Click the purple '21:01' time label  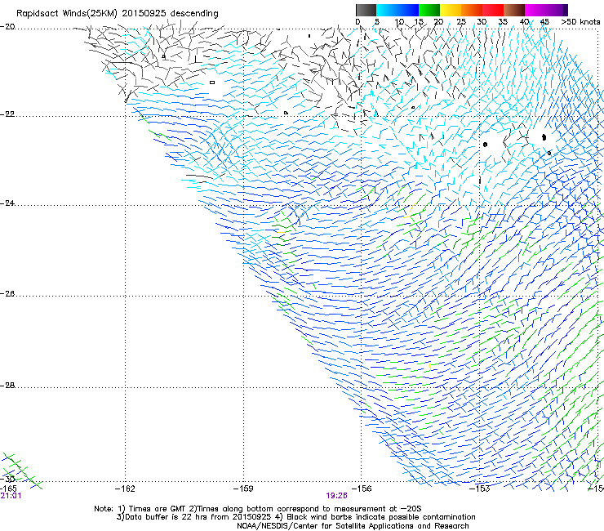point(11,496)
